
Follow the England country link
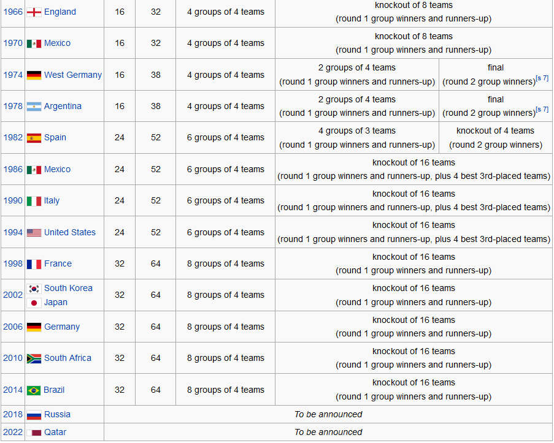pos(60,12)
